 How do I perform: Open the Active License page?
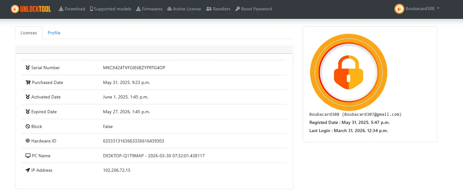(x=184, y=9)
